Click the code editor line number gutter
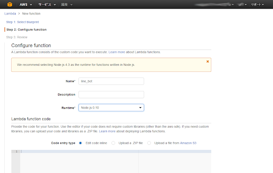Viewport: 273px width, 173px height. (x=16, y=161)
